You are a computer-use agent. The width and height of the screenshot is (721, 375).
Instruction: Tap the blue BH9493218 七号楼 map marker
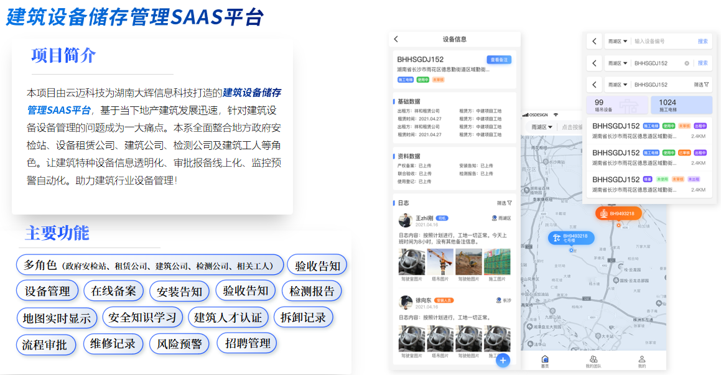click(571, 238)
